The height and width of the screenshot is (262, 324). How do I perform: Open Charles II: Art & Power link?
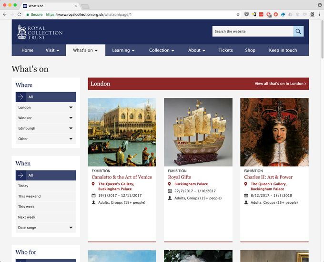[268, 177]
